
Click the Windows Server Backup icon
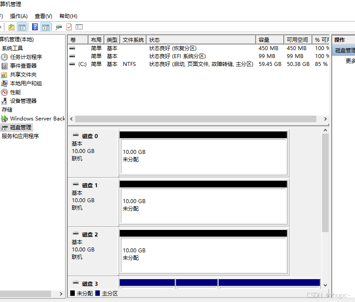(4, 119)
